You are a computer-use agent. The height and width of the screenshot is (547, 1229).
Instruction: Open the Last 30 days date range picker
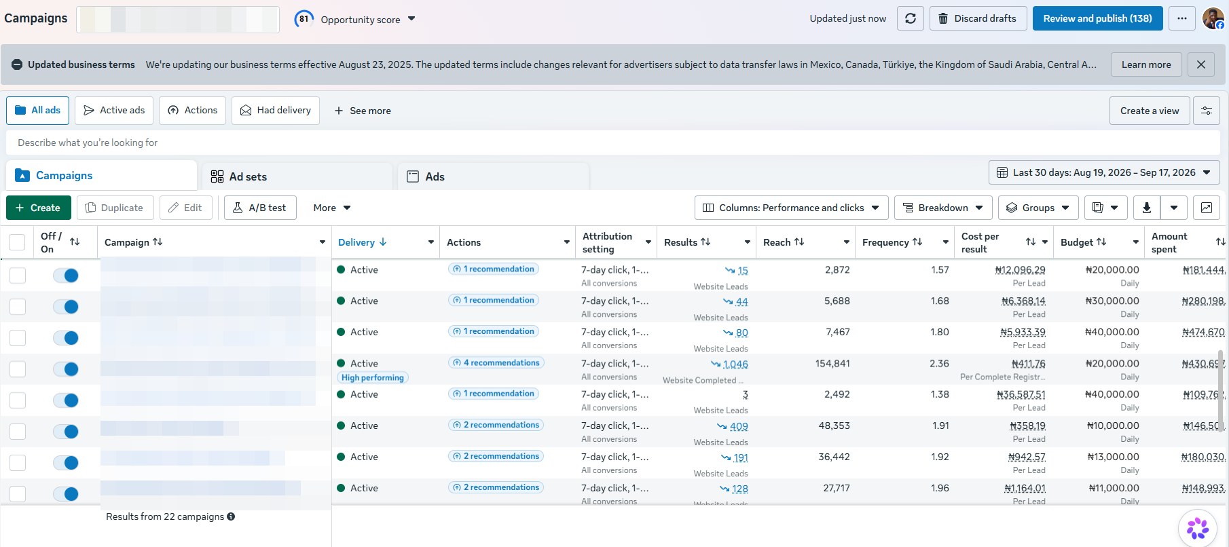(x=1104, y=172)
